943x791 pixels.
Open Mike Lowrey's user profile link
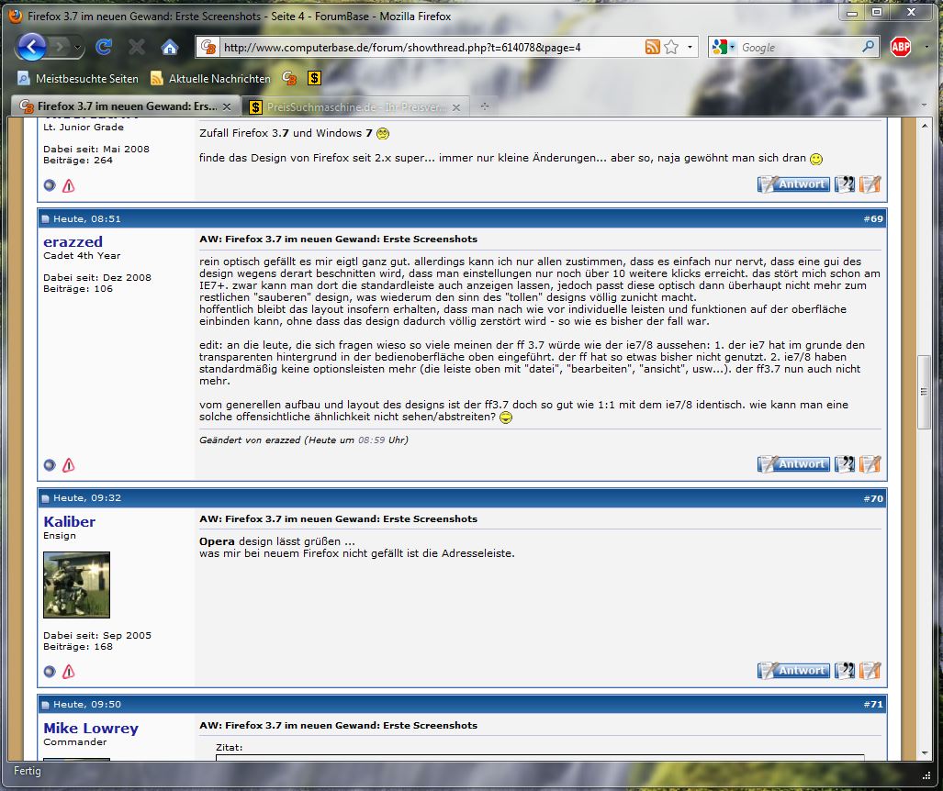(x=91, y=728)
